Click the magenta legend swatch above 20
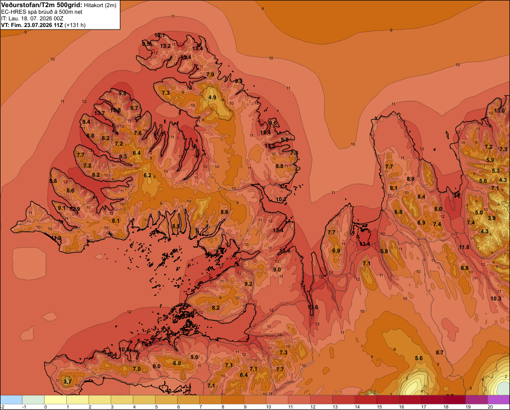 [499, 400]
